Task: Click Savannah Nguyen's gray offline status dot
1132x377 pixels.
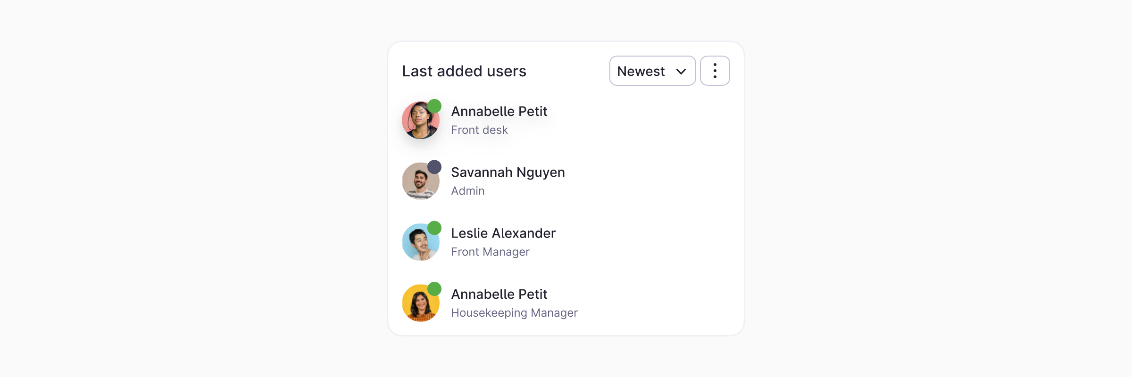Action: (x=434, y=167)
